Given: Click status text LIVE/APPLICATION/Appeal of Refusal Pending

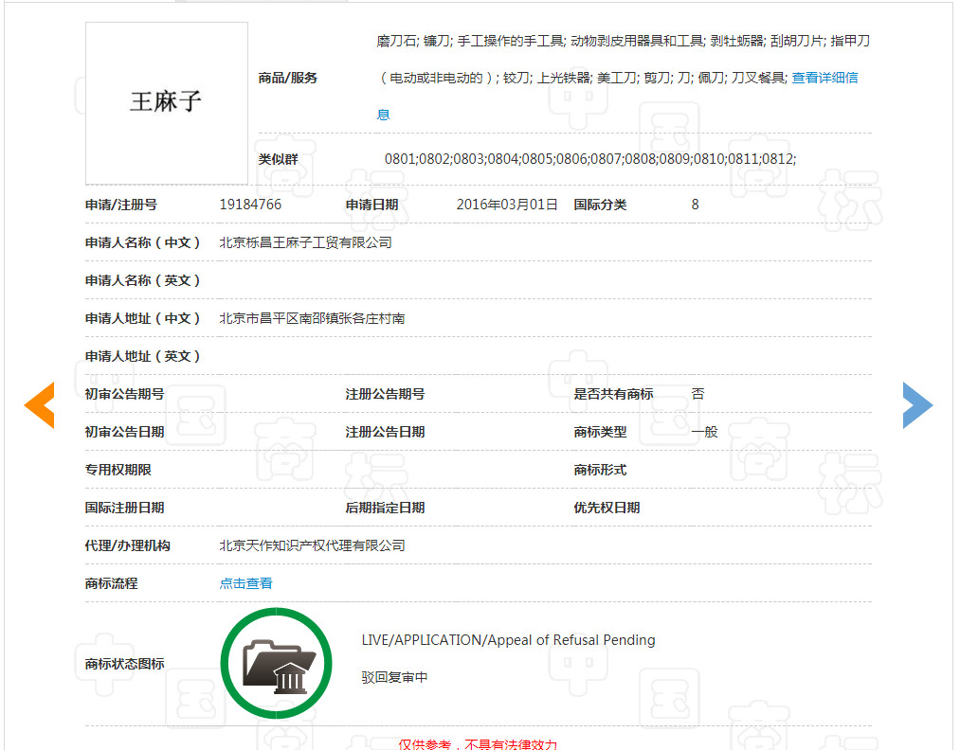Looking at the screenshot, I should tap(508, 640).
